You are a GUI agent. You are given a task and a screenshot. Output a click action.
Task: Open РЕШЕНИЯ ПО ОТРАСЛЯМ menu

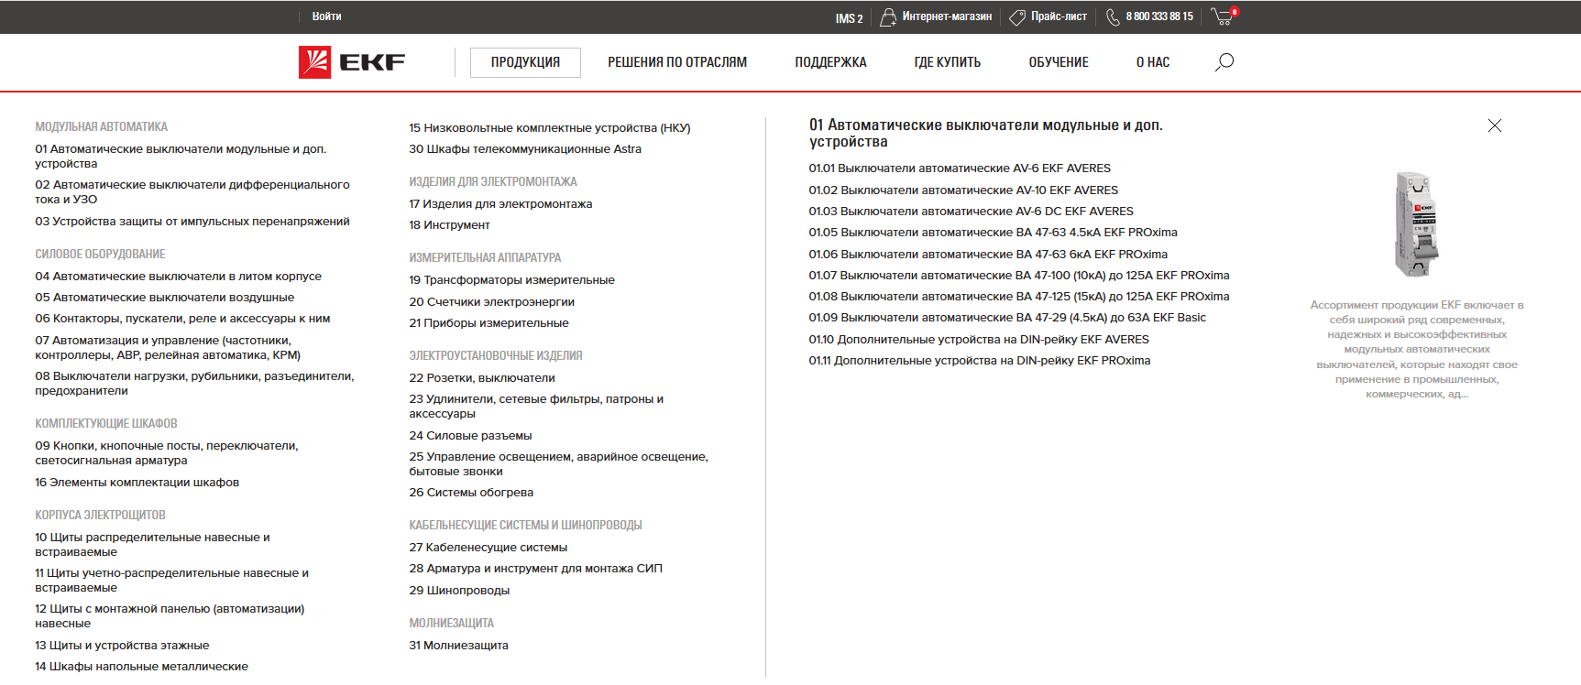coord(677,62)
